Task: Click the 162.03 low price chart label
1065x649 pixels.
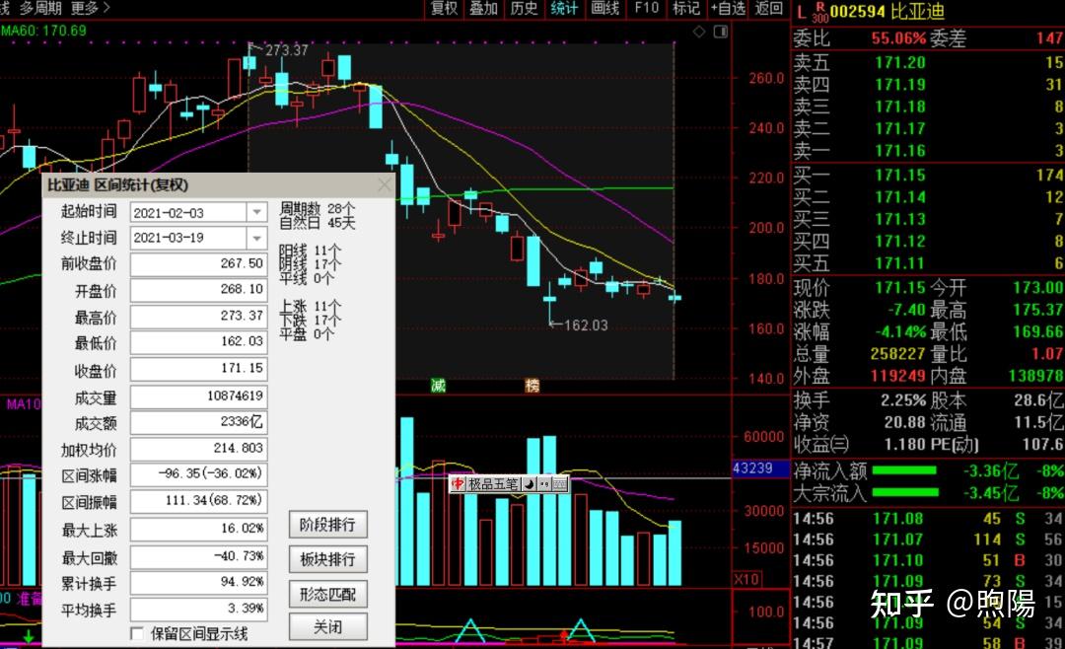Action: coord(586,325)
